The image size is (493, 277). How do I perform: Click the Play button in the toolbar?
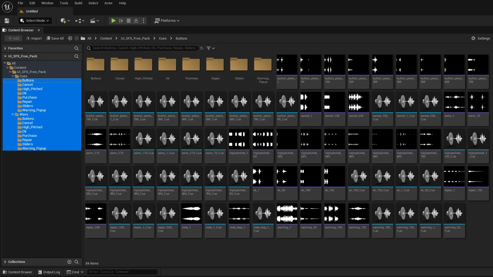click(x=113, y=21)
